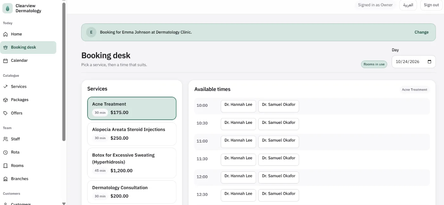Open Rota in the sidebar
Screen dimensions: 444x205
(x=28, y=152)
